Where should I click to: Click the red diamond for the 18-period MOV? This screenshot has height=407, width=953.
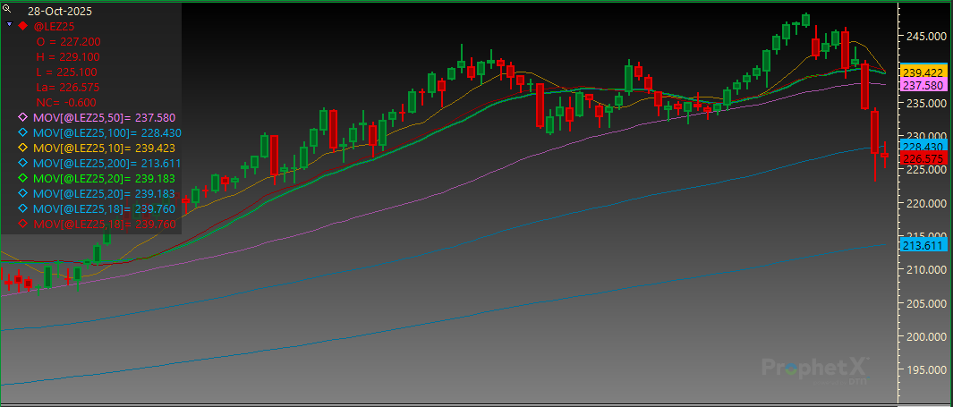point(23,225)
